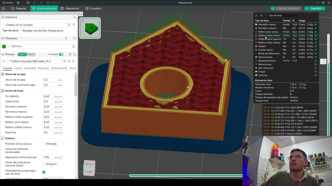The height and width of the screenshot is (186, 332).
Task: Collapse the legend panel with double chevron
Action: (256, 16)
